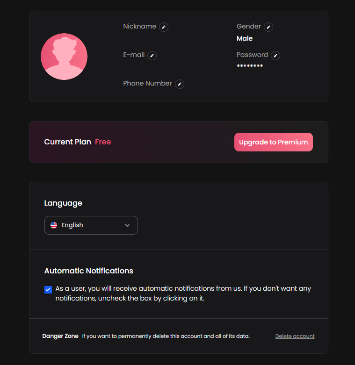Click the Delete account link

point(295,336)
